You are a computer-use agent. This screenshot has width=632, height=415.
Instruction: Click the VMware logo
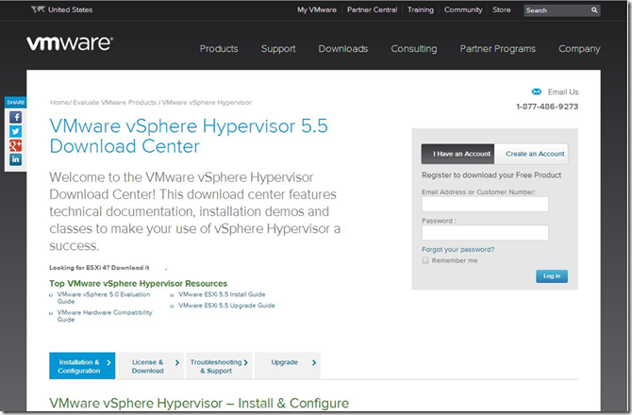70,43
